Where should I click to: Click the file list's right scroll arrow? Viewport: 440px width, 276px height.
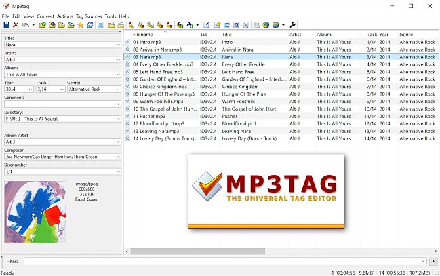(435, 252)
